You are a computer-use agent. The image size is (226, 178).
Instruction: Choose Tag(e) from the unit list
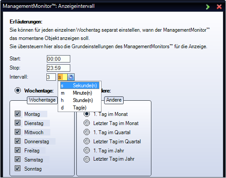[x=80, y=108]
